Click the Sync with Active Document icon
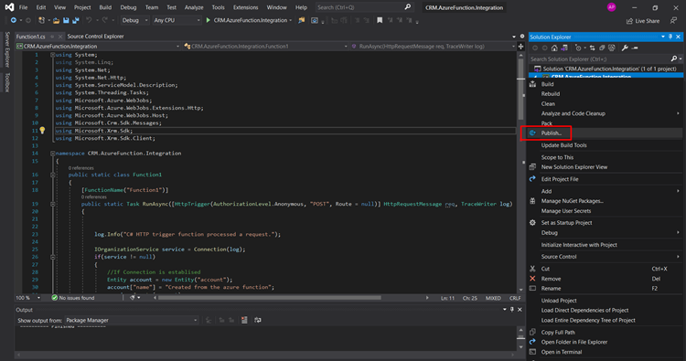Image resolution: width=686 pixels, height=361 pixels. 593,48
